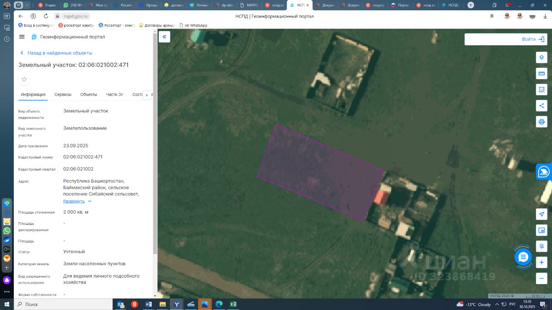Launch Alice assistant in browser sidebar
The height and width of the screenshot is (310, 552).
(x=7, y=280)
